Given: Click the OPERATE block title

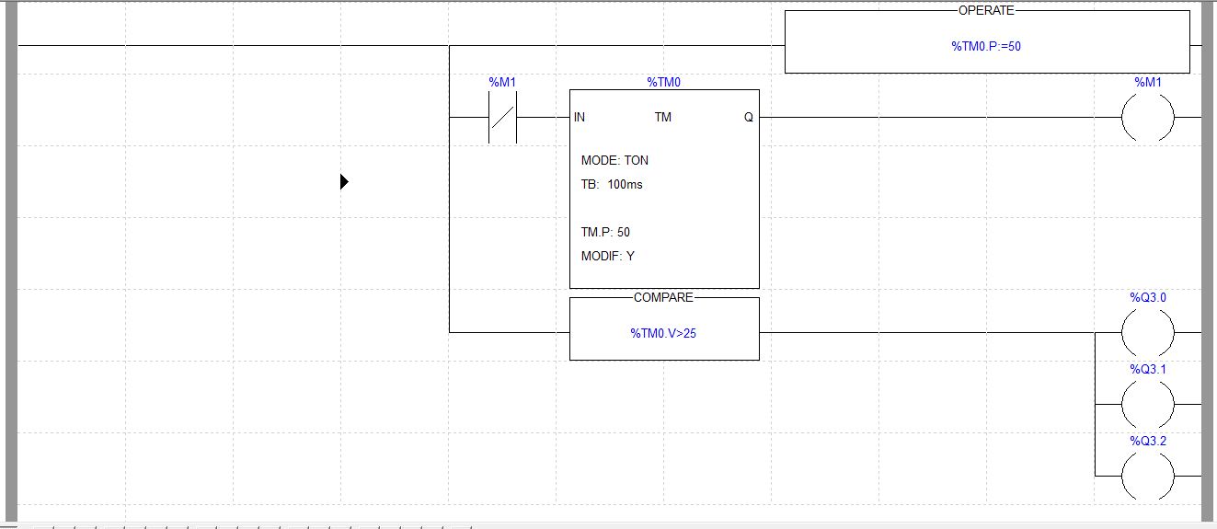Looking at the screenshot, I should click(986, 10).
